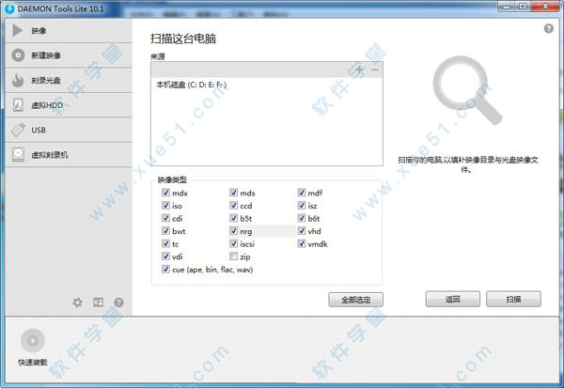Screen dimensions: 564x388
Task: Click the 扫描 scan button
Action: 513,299
